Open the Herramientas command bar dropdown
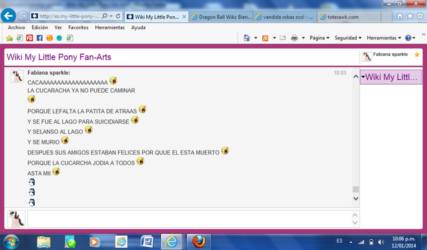 pos(384,38)
